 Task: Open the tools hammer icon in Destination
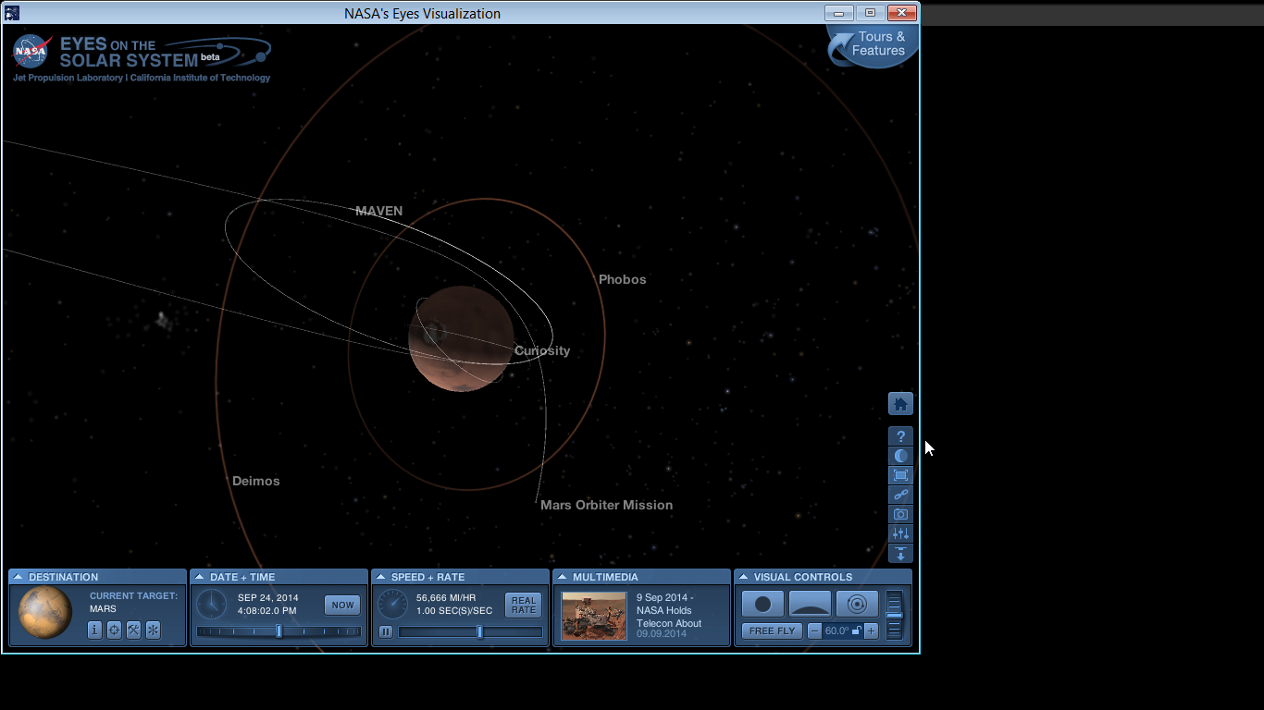[133, 630]
